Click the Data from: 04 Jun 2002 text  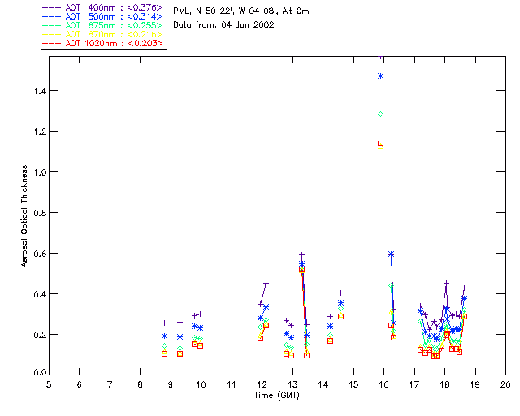pos(224,25)
